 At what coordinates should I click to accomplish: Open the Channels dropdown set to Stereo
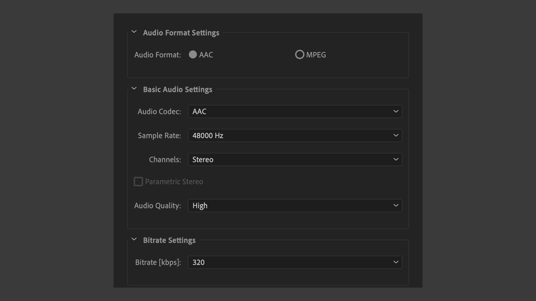pyautogui.click(x=295, y=159)
